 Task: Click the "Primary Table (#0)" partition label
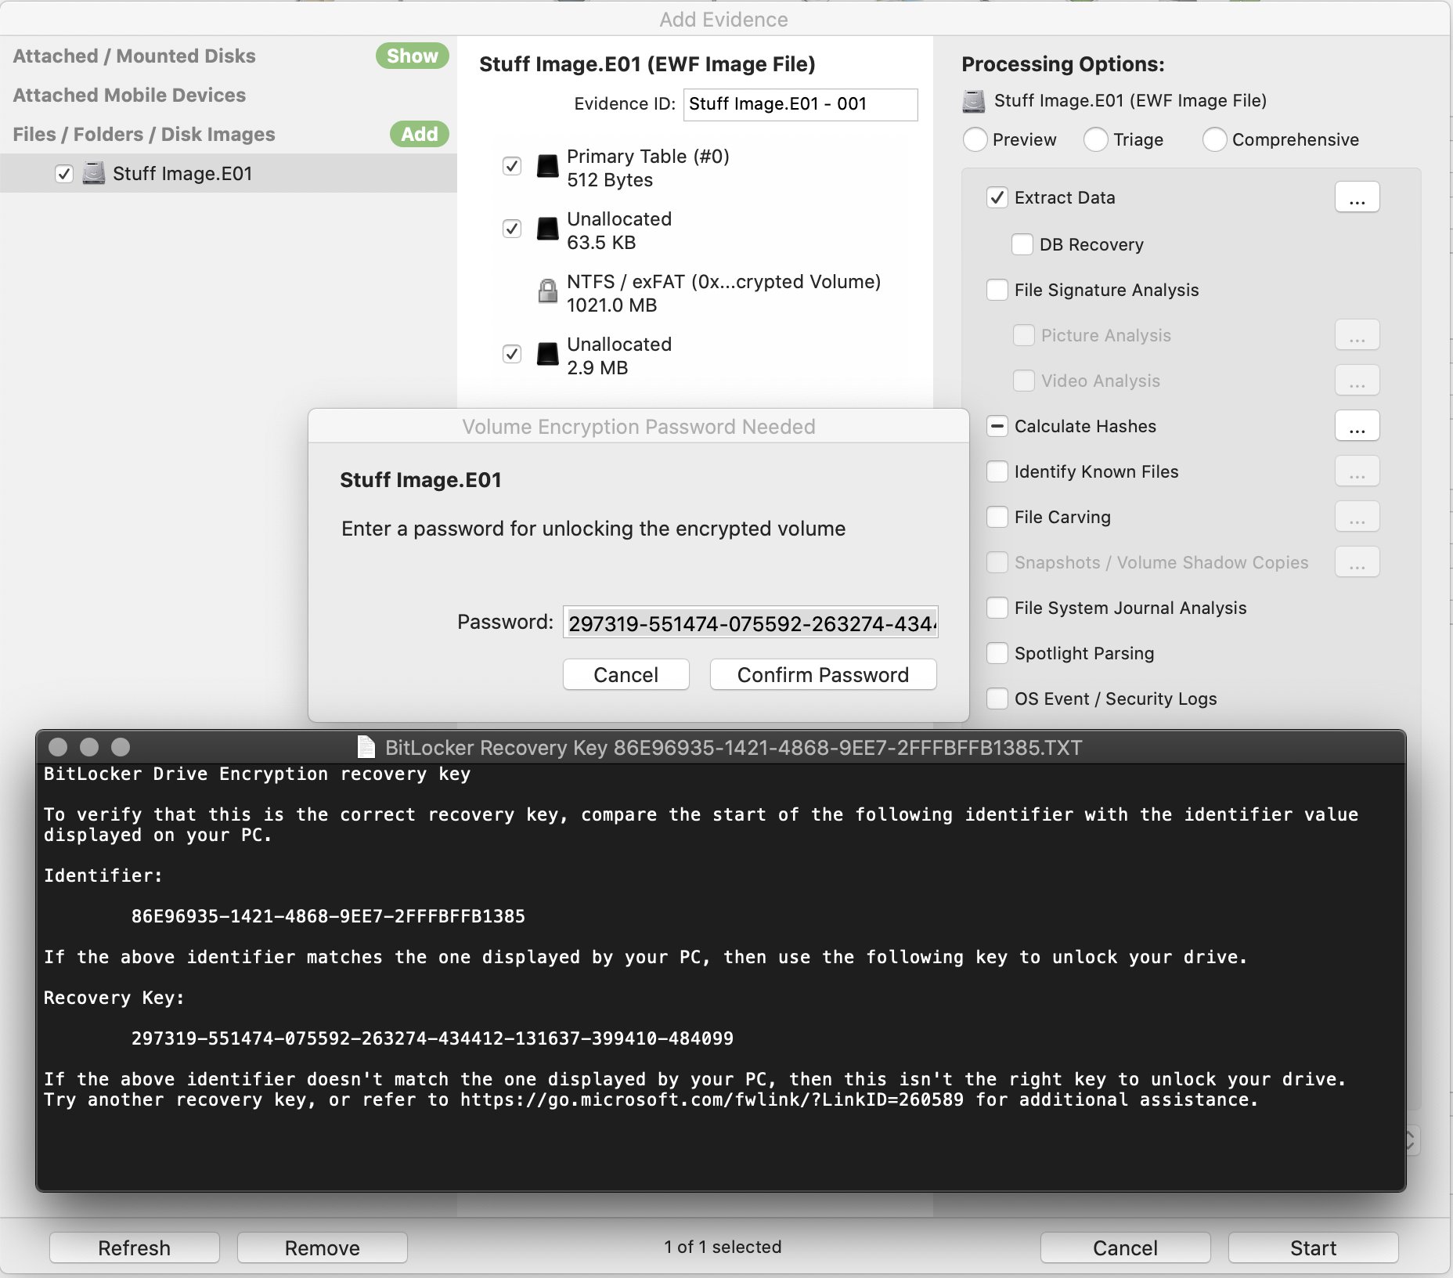click(x=648, y=157)
